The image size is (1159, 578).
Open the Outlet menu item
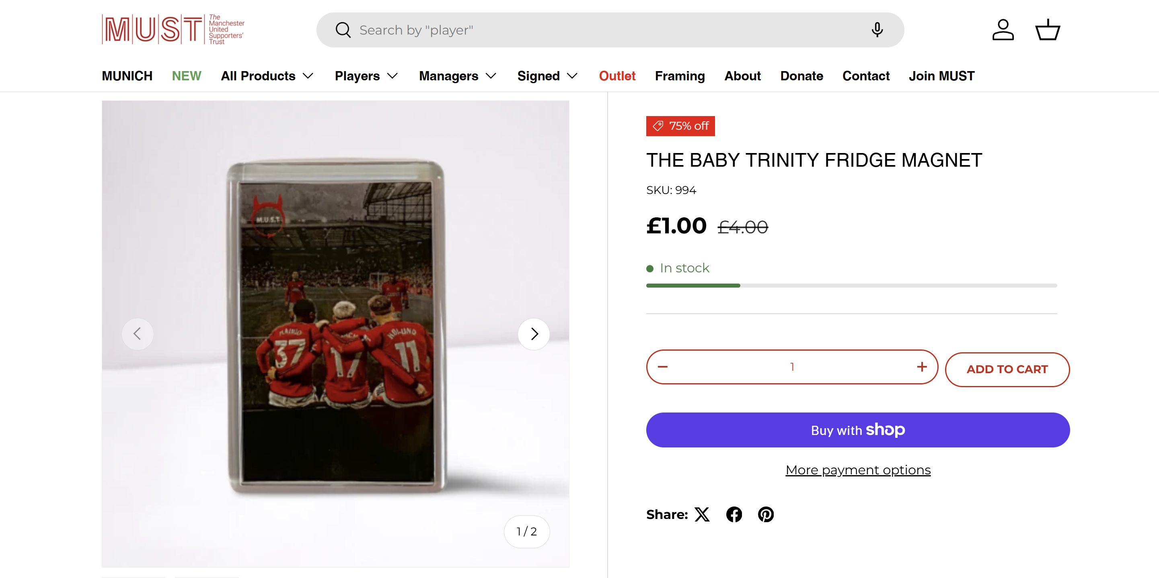(x=617, y=76)
